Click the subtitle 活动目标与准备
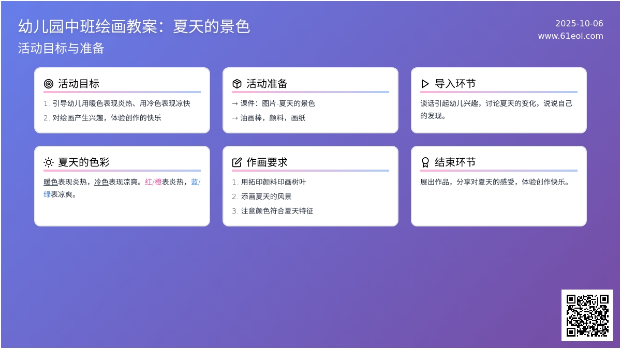Screen dimensions: 621x349 click(x=61, y=49)
